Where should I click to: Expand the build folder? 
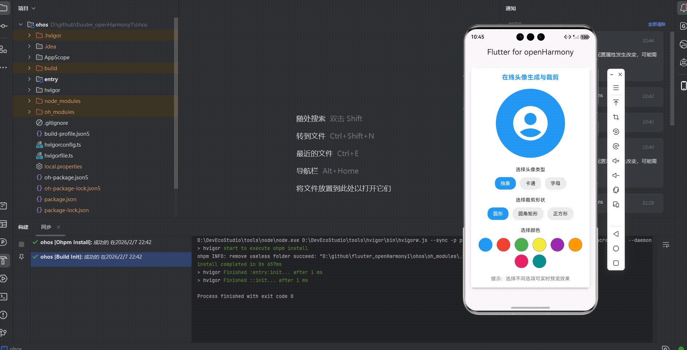[29, 68]
